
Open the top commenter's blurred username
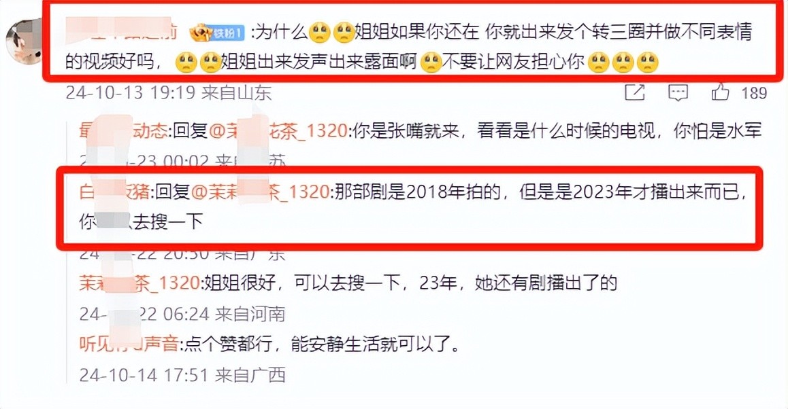click(x=121, y=31)
